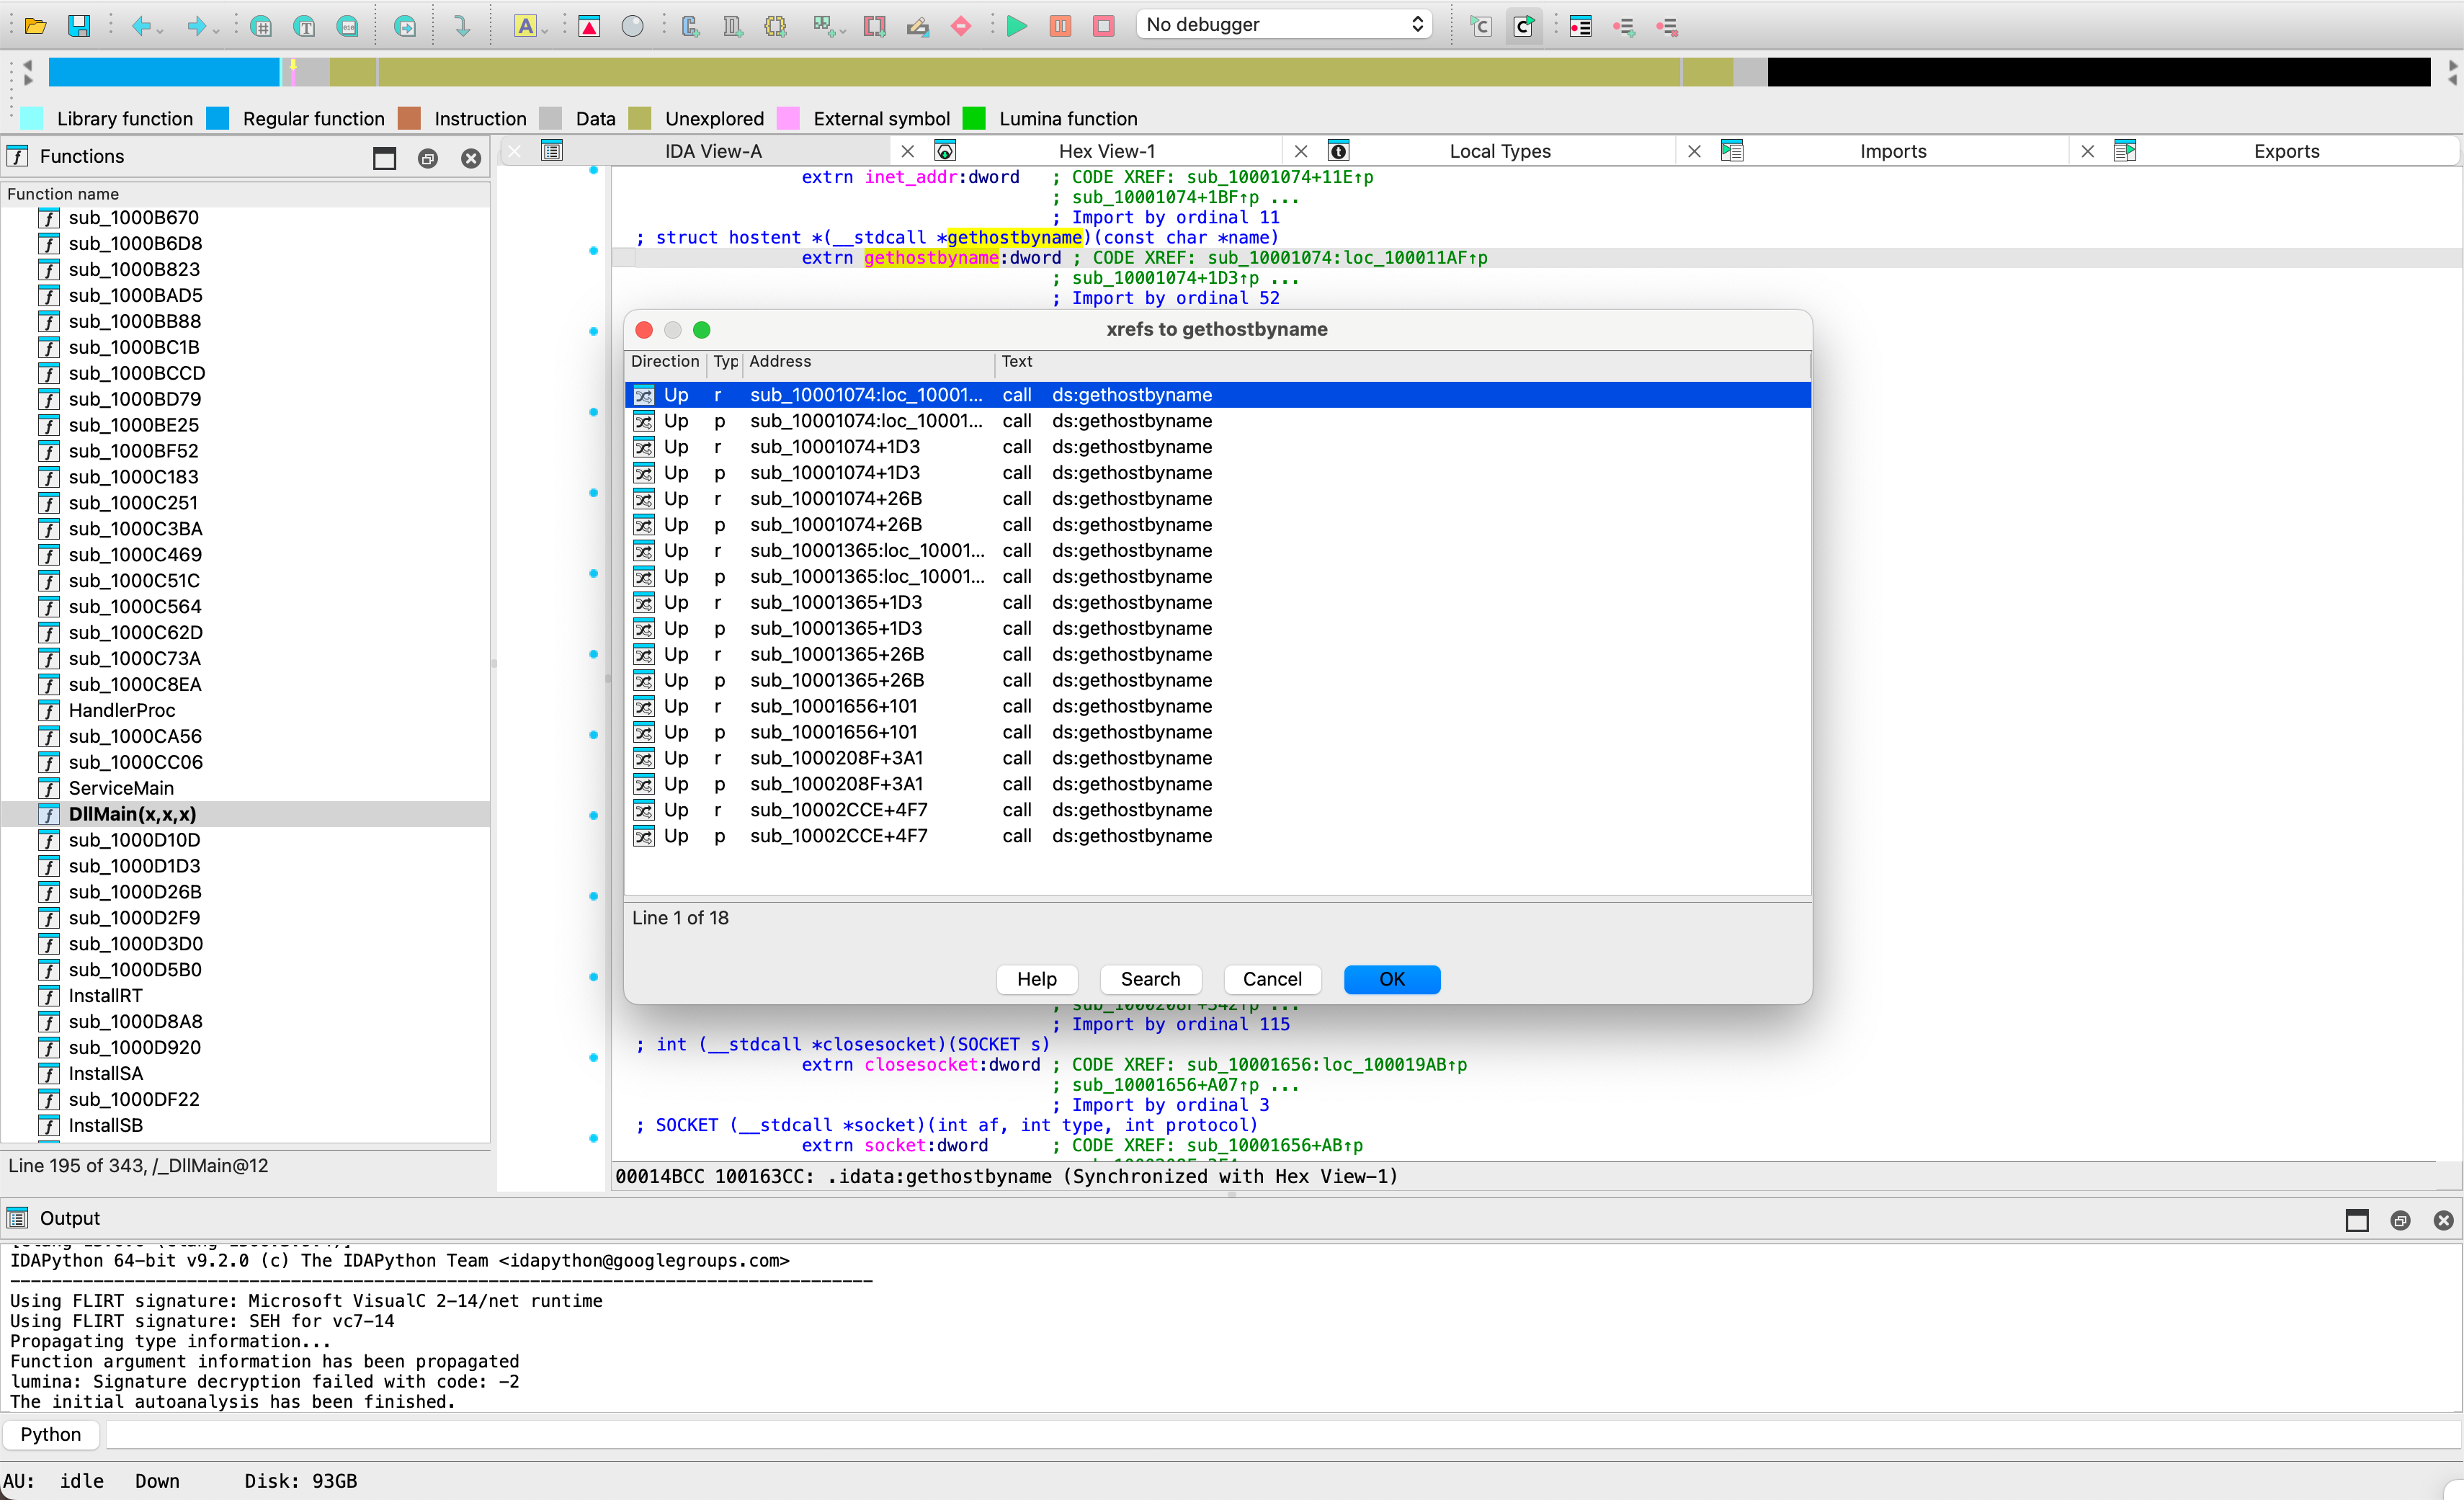Image resolution: width=2464 pixels, height=1500 pixels.
Task: Switch to the Imports tab
Action: pyautogui.click(x=1892, y=151)
